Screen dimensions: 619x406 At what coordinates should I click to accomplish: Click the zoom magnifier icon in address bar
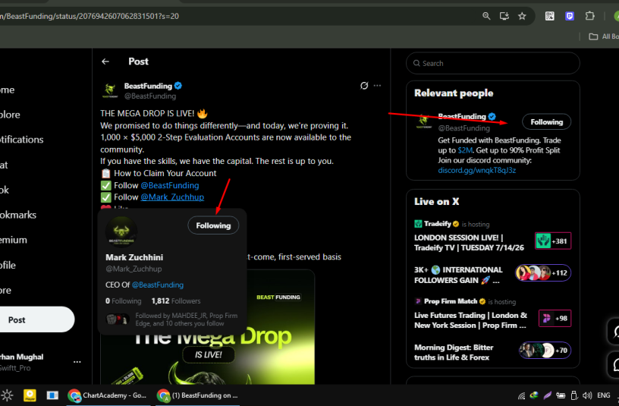(x=486, y=16)
